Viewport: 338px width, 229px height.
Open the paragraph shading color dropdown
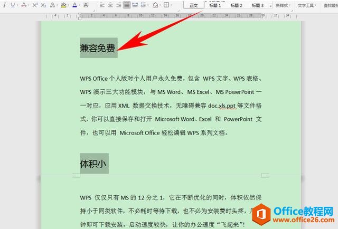159,5
